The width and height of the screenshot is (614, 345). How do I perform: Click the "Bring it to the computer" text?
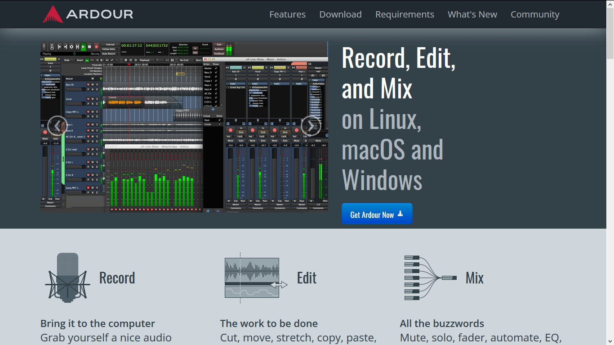tap(98, 323)
